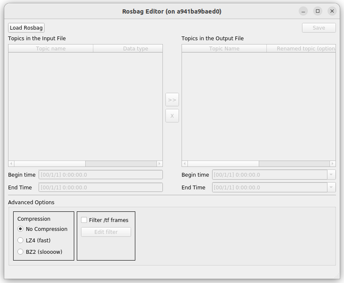
Task: Open the output Begin time dropdown arrow
Action: 331,175
